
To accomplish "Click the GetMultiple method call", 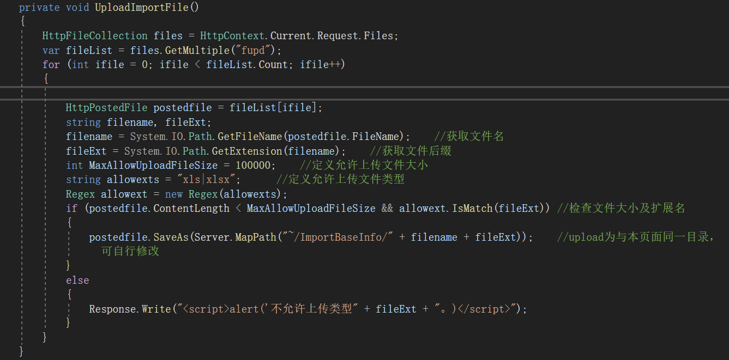I will pos(197,50).
